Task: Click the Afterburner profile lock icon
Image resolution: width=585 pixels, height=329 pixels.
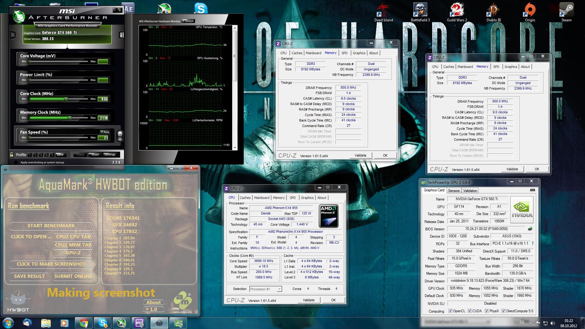Action: pos(12,154)
